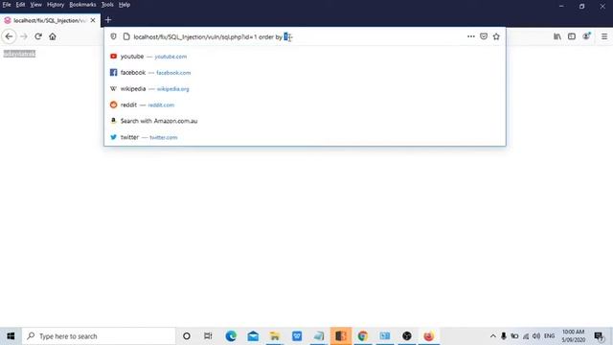Select the localhost/fix/SQL_Injection tab

[x=50, y=20]
